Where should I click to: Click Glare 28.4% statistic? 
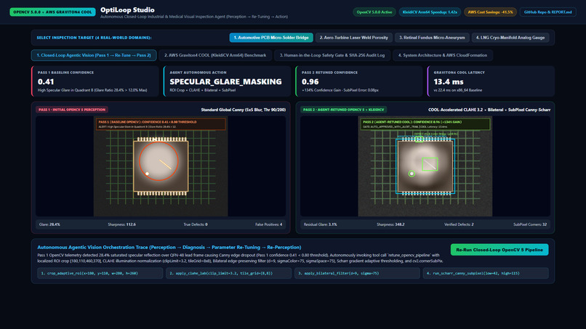coord(49,225)
